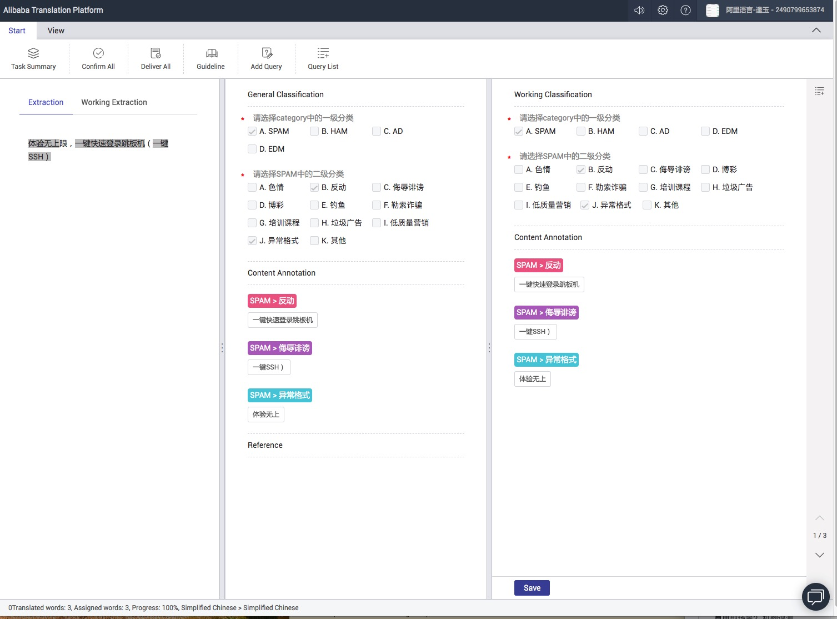Click the Save button
Screen dimensions: 837x619
[532, 588]
